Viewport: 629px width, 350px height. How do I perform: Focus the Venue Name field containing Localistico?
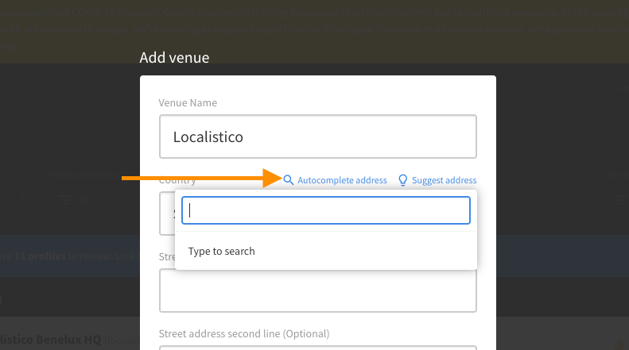318,137
